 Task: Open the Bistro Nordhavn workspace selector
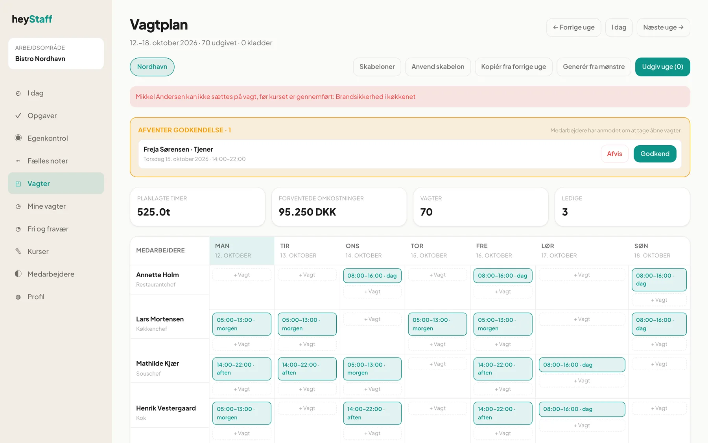coord(56,54)
